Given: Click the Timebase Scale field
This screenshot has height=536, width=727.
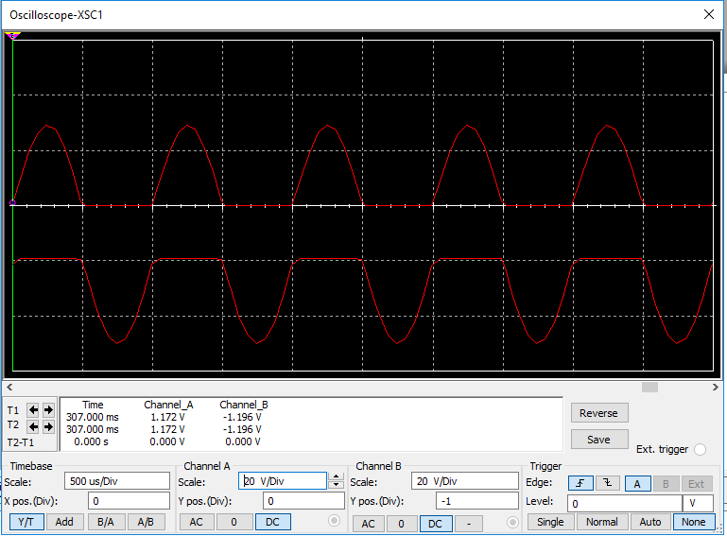Looking at the screenshot, I should [x=116, y=481].
